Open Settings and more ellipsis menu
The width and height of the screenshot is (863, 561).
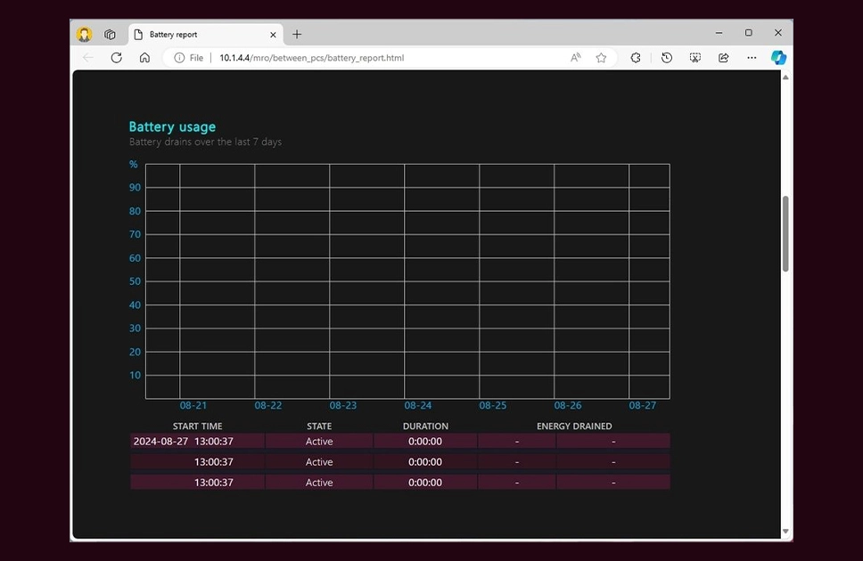[752, 58]
